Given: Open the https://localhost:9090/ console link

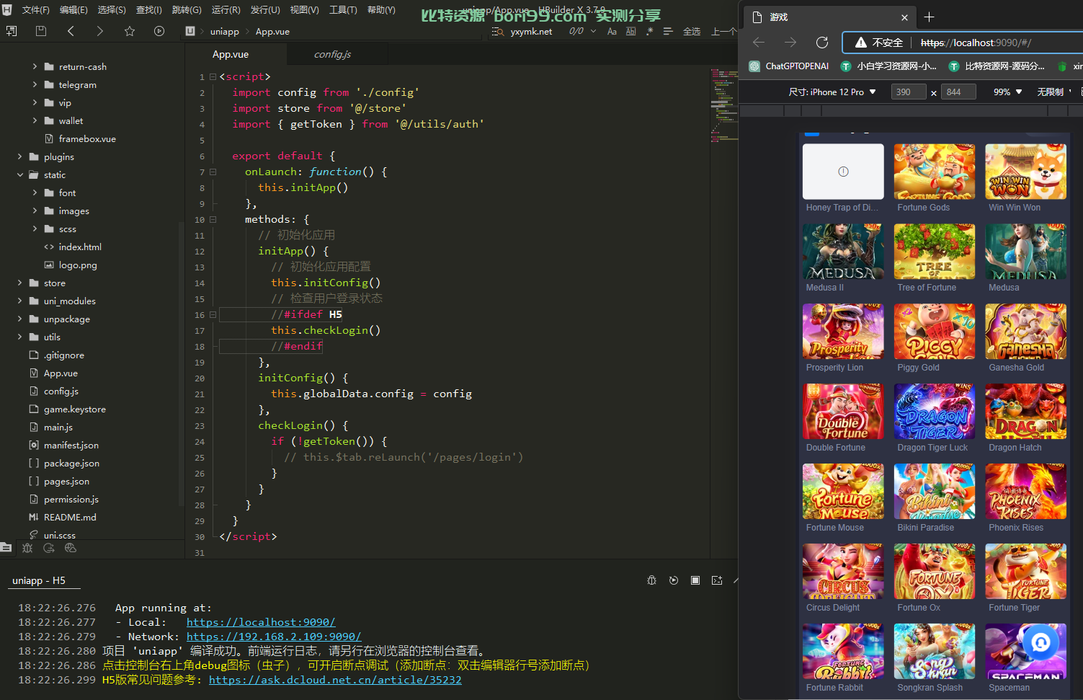Looking at the screenshot, I should coord(261,622).
